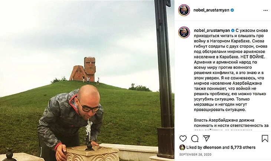The width and height of the screenshot is (271, 161).
Task: Open the three-dot more options menu
Action: tap(265, 10)
